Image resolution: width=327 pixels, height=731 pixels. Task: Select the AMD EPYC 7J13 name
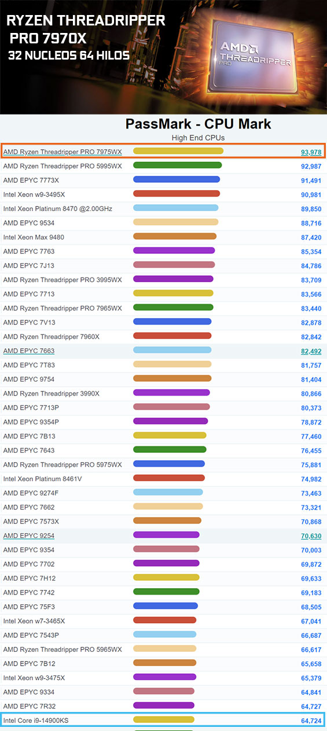[x=29, y=265]
